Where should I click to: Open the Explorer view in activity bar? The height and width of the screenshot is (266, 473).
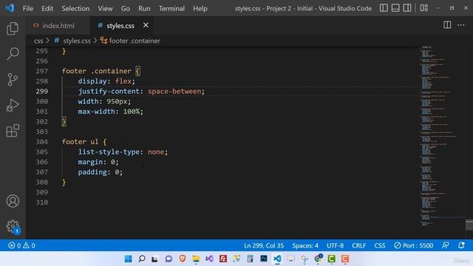pos(13,29)
